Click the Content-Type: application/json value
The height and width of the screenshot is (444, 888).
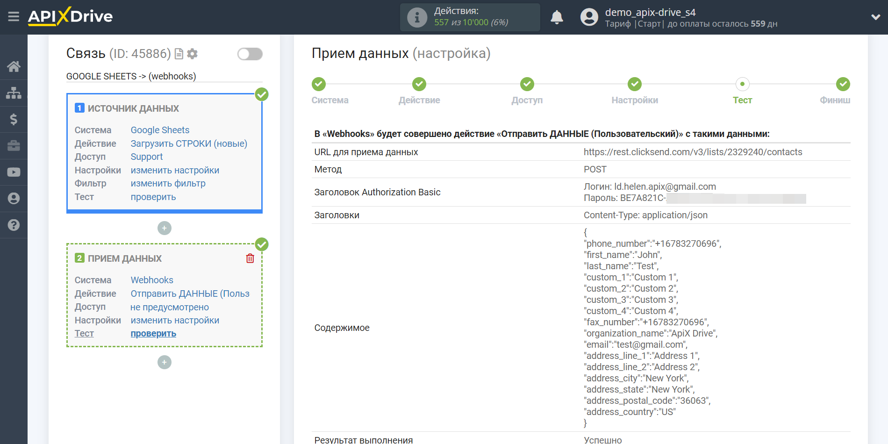pos(645,215)
